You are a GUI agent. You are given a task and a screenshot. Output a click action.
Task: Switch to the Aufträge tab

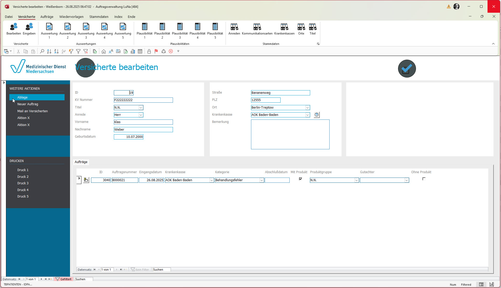coord(81,162)
